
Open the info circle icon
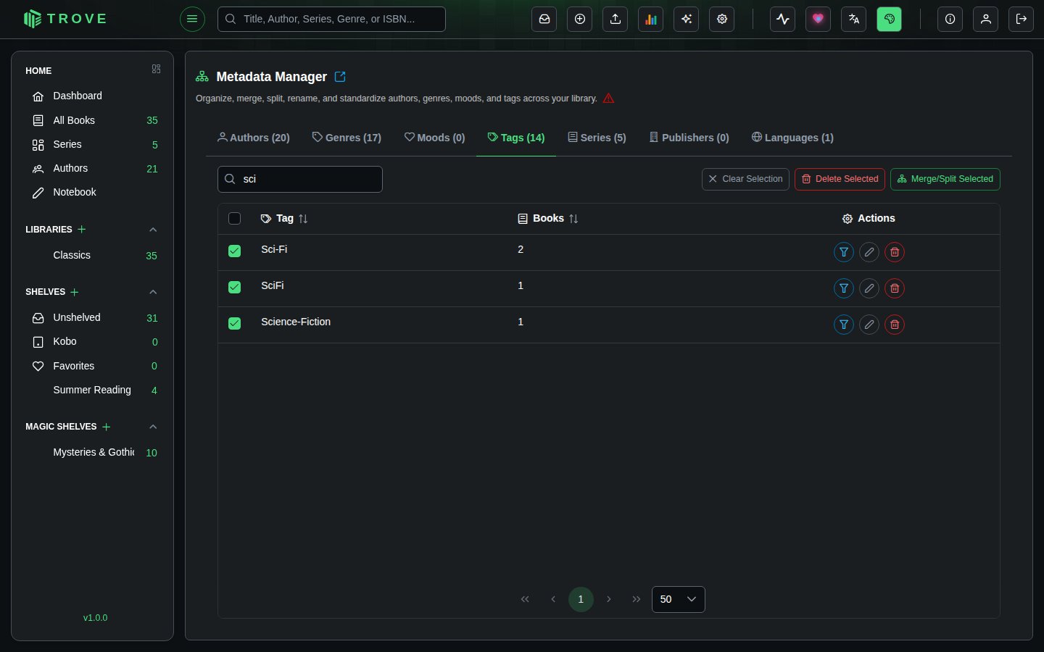tap(950, 19)
